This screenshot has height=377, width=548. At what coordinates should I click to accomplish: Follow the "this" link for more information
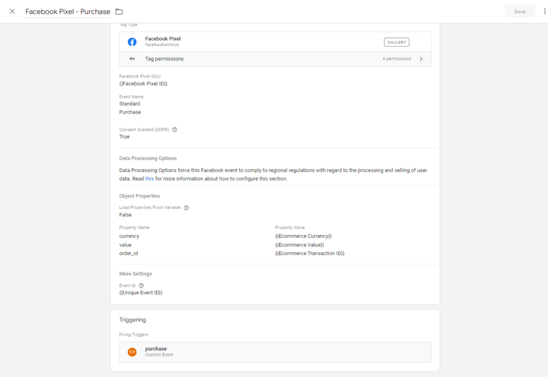coord(149,179)
